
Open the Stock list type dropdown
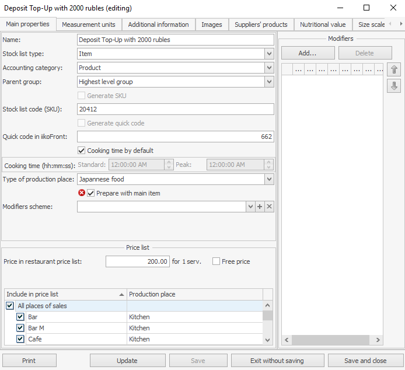268,54
